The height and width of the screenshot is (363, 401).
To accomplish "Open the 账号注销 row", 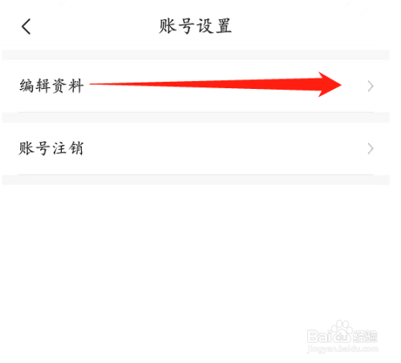I will 196,148.
